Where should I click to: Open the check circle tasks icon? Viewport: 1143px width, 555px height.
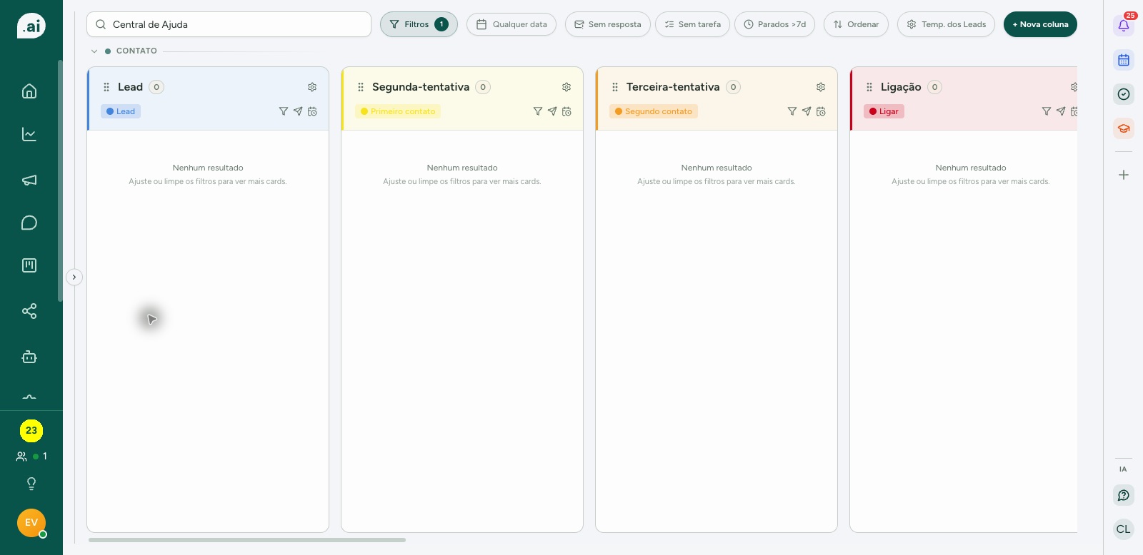[x=1124, y=94]
